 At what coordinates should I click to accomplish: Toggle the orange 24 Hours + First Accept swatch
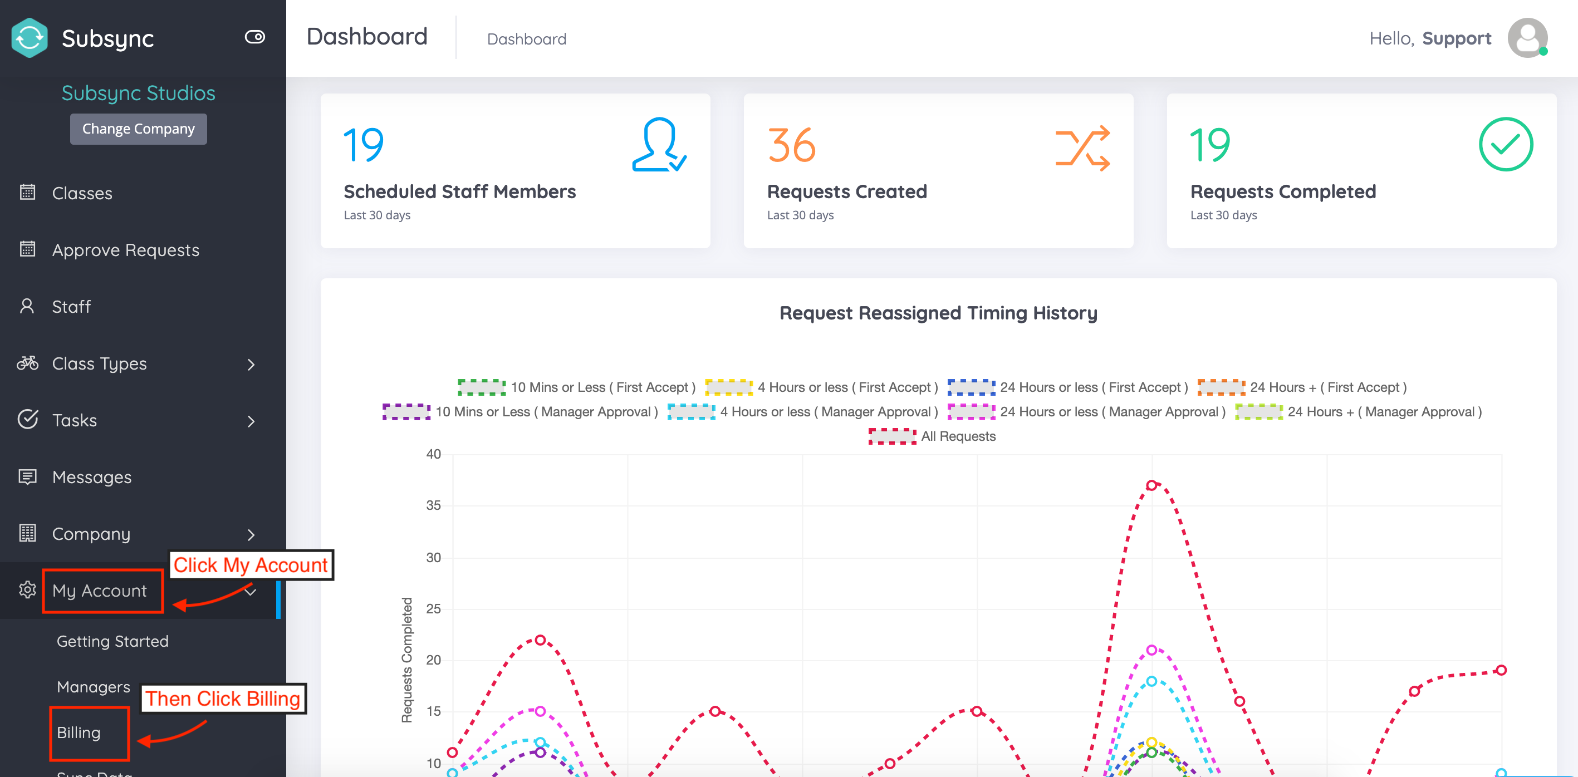1221,387
